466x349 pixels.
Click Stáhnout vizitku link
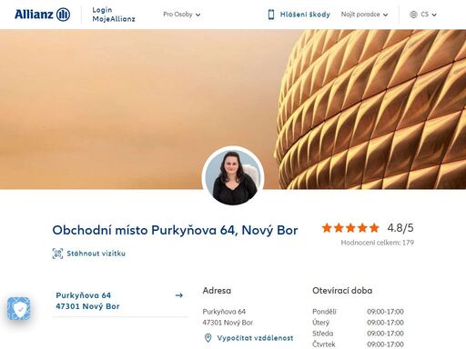(x=96, y=254)
